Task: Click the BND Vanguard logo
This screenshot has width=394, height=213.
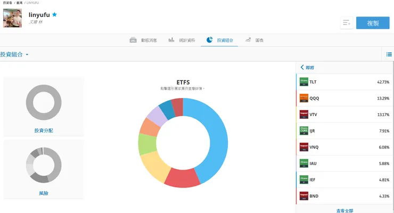Action: [x=304, y=196]
